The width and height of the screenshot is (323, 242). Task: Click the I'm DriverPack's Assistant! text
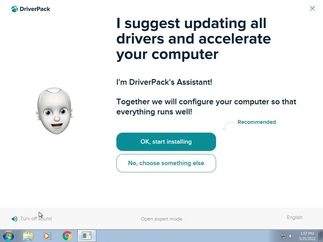(x=164, y=82)
